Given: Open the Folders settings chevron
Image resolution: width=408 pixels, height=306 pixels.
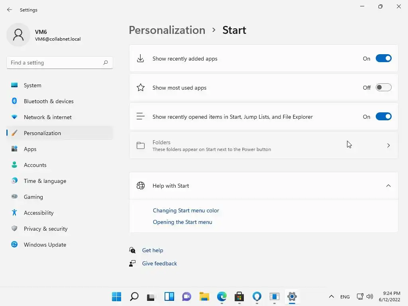Looking at the screenshot, I should click(x=388, y=145).
